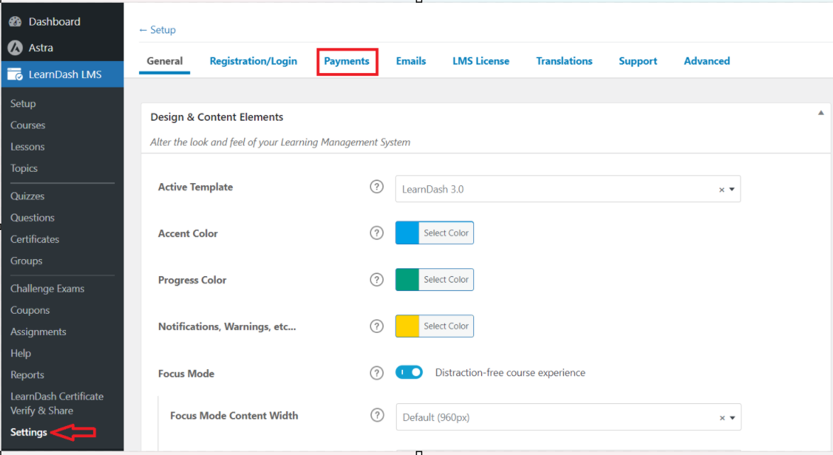Open the Focus Mode Content Width dropdown
Screen dimensions: 833x455
[568, 417]
